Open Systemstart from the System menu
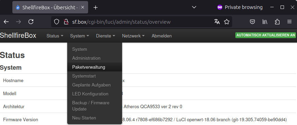297x125 pixels. coord(95,76)
